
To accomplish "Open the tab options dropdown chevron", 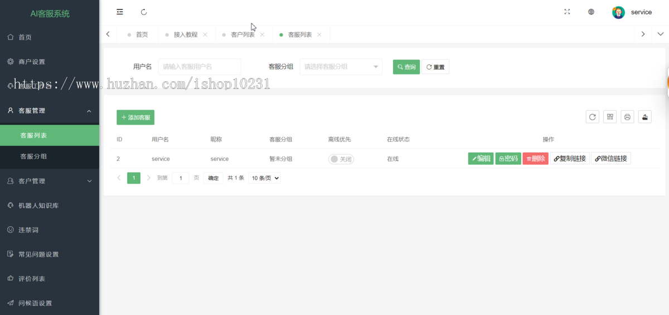I will tap(661, 34).
